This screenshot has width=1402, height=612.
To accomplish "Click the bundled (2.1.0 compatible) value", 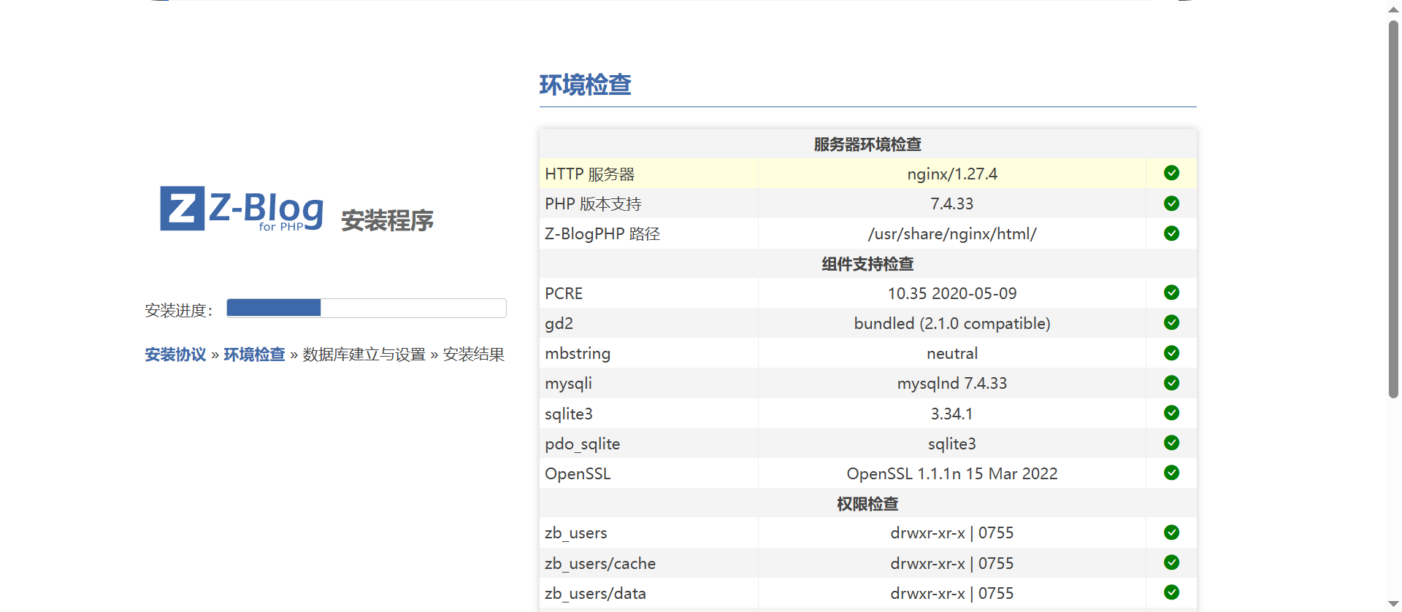I will coord(952,323).
